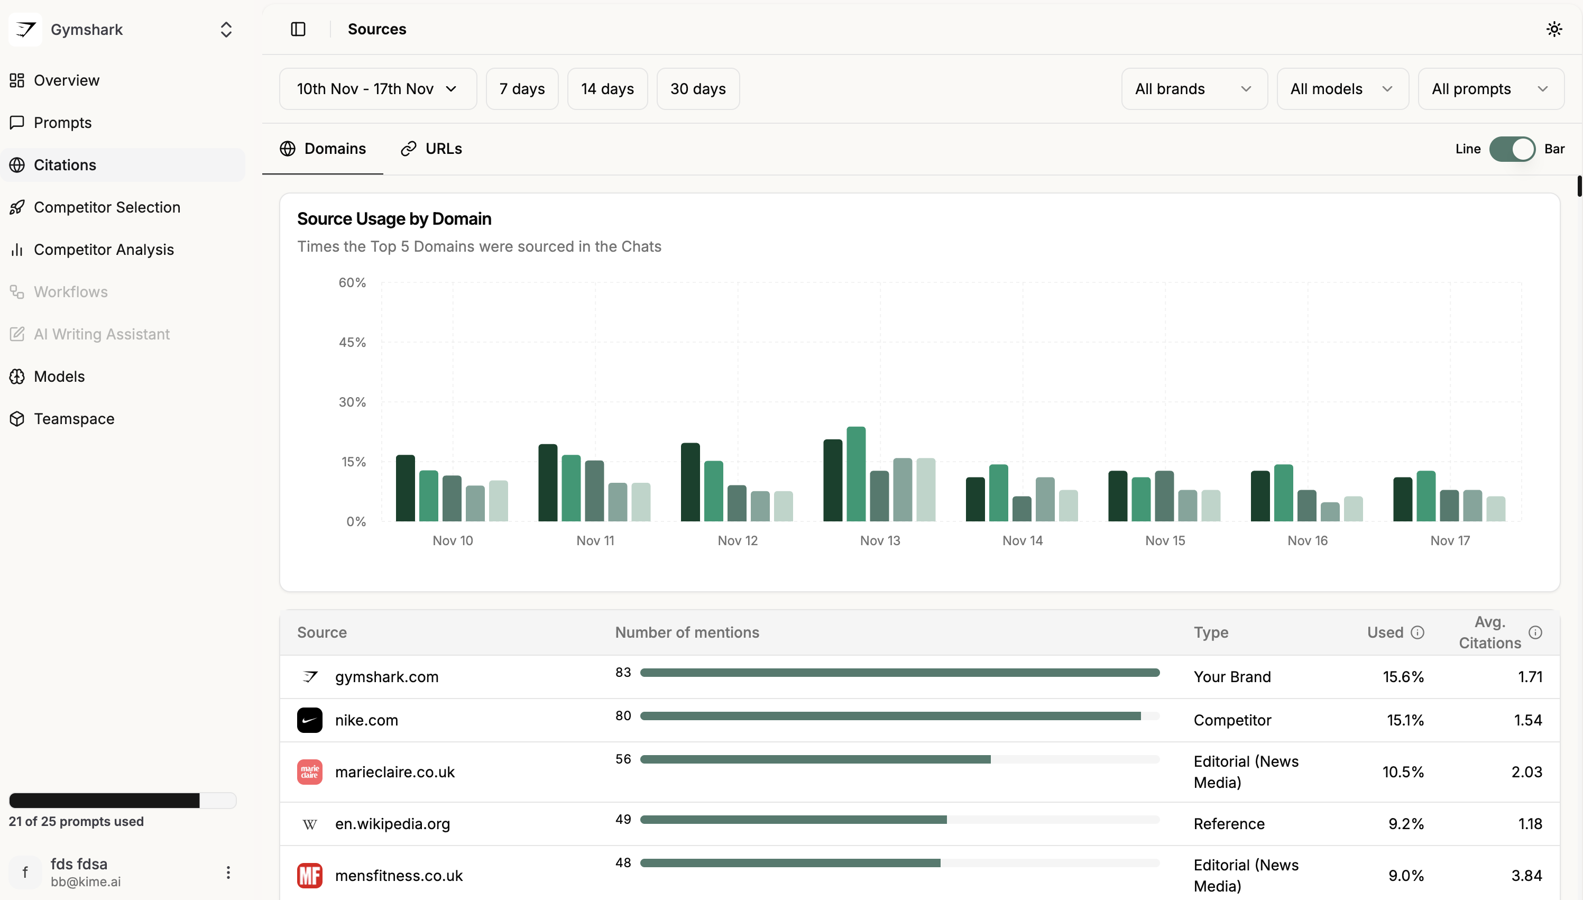Click the gymshark.com mentions bar
Viewport: 1583px width, 900px height.
click(x=899, y=673)
